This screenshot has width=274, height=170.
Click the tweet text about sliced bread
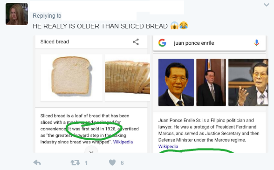(x=100, y=26)
